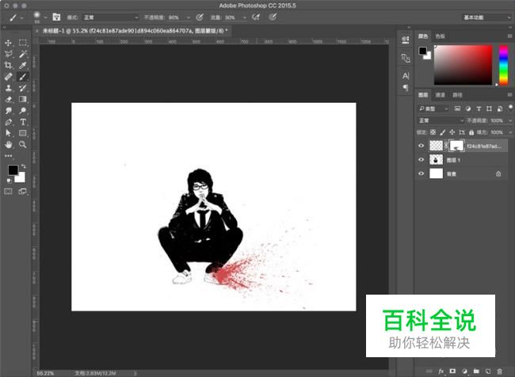Open the flow 30% slider arrow
The width and height of the screenshot is (515, 377).
(x=244, y=17)
